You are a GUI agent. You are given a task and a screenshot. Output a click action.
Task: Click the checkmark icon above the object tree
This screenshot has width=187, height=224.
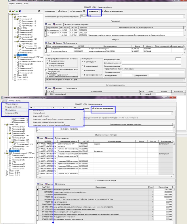[x=39, y=11]
